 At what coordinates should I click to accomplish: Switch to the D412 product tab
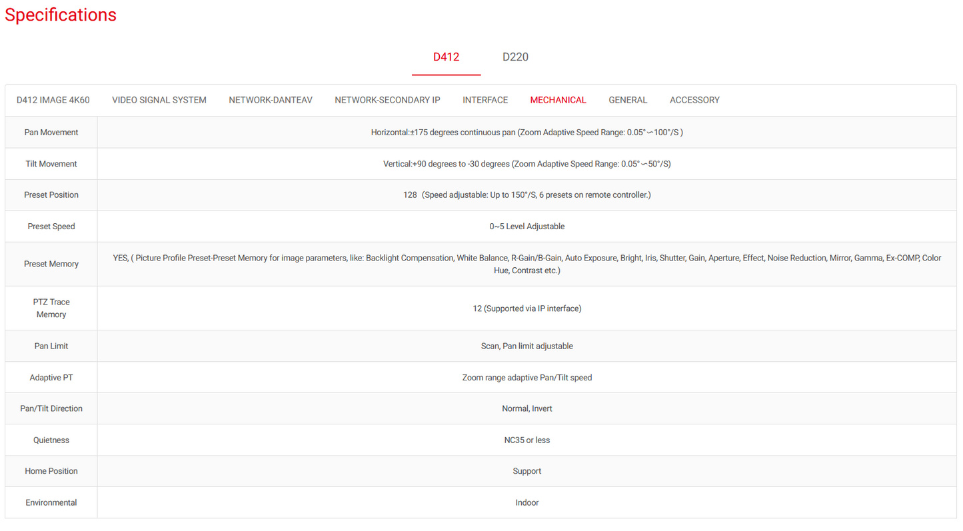[x=446, y=57]
